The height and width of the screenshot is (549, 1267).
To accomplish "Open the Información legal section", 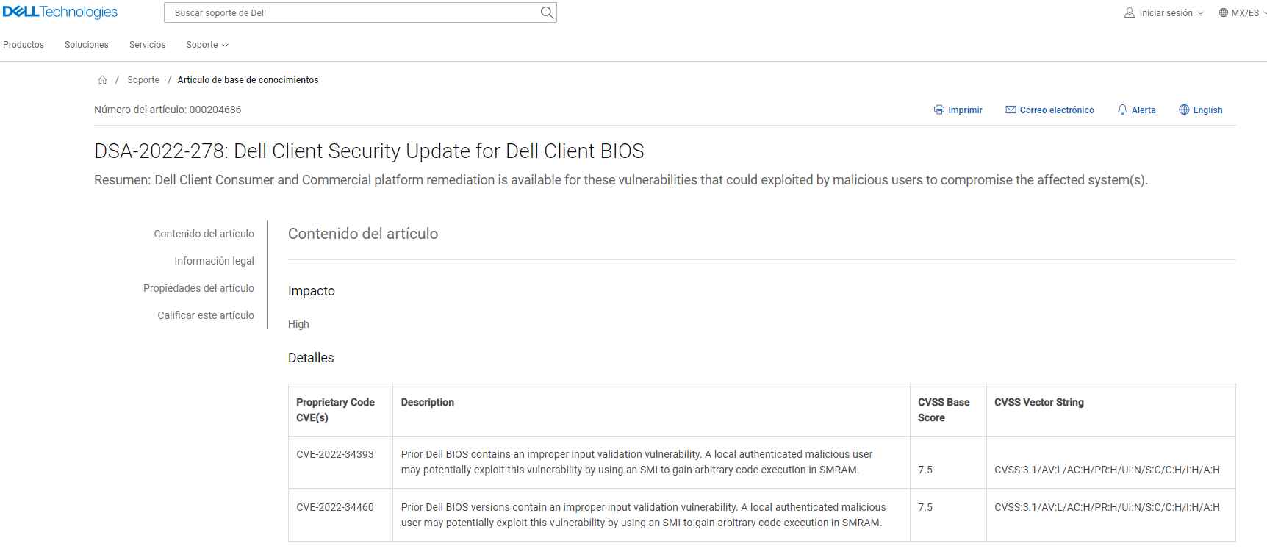I will tap(214, 261).
